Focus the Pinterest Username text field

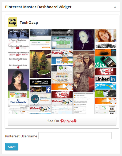point(75,136)
